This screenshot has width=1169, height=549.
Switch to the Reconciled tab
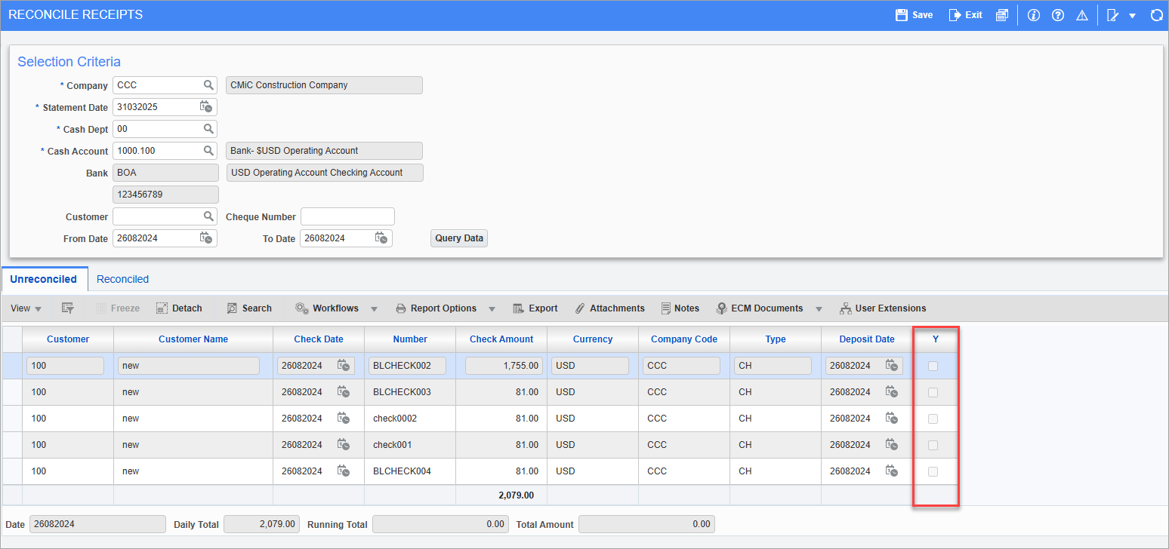point(122,279)
